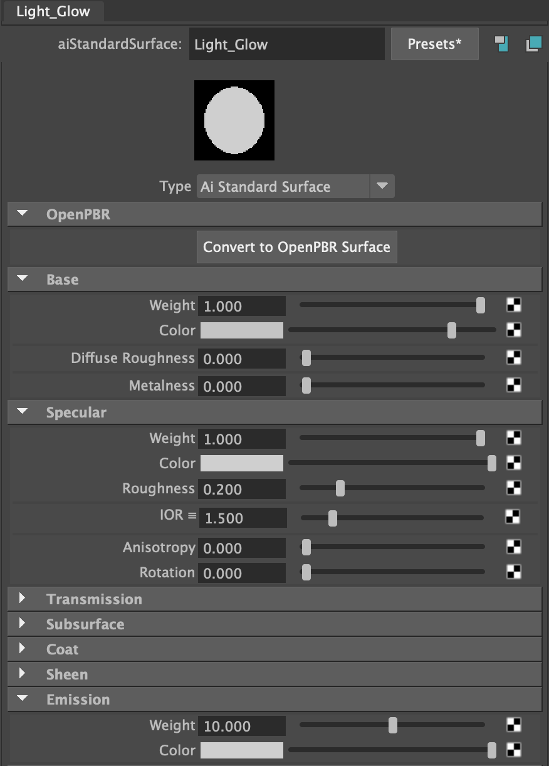Click the map icon for Metalness

pos(514,385)
